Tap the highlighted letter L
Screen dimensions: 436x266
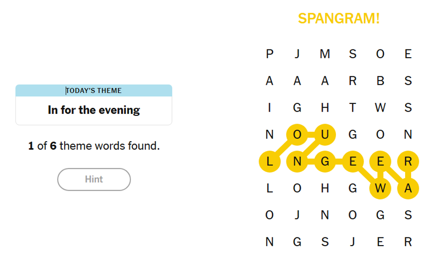pos(270,162)
